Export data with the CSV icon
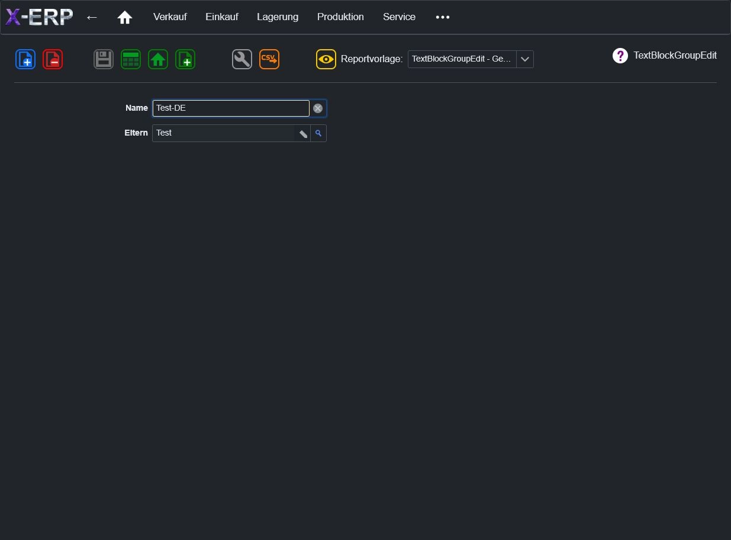The height and width of the screenshot is (540, 731). point(269,59)
